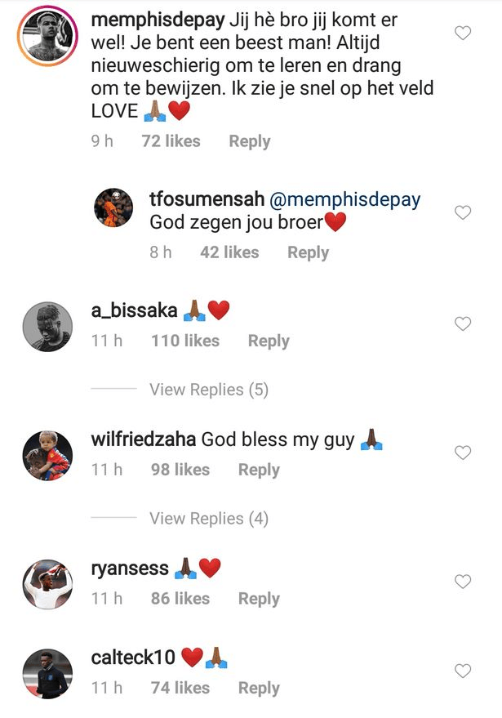Image resolution: width=502 pixels, height=718 pixels.
Task: Like wilfriedzaha's "God bless my guy" comment
Action: 463,453
